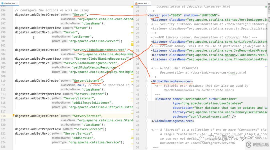Click the lightbulb intention icon at line 318

[13, 116]
